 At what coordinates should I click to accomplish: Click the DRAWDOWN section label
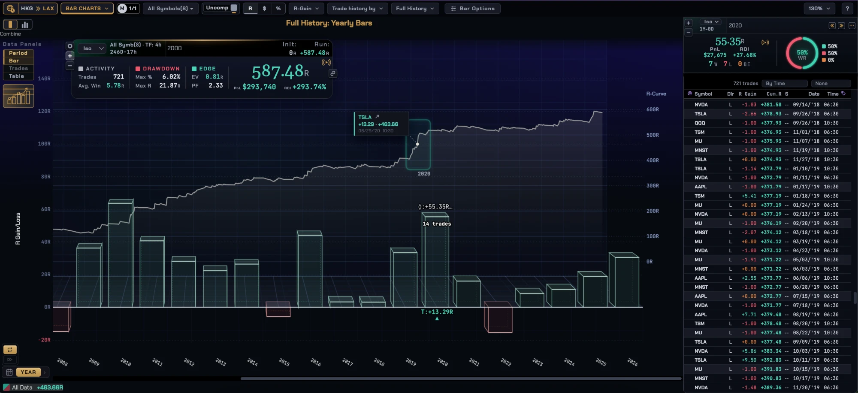(161, 69)
